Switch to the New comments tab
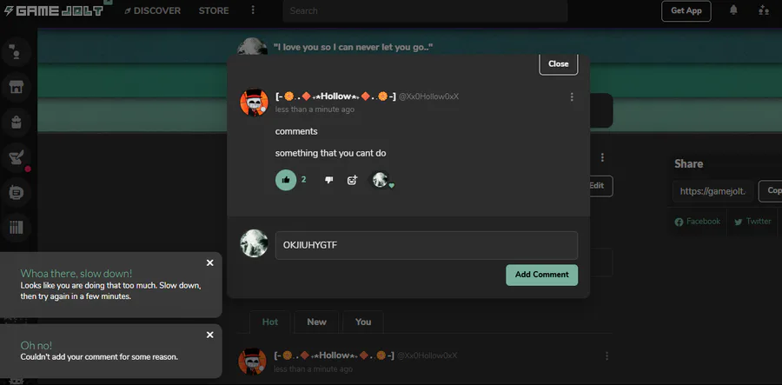 (316, 322)
